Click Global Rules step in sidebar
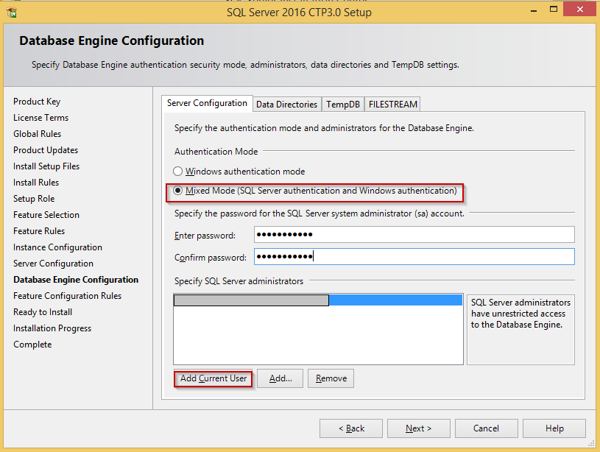 click(x=37, y=134)
